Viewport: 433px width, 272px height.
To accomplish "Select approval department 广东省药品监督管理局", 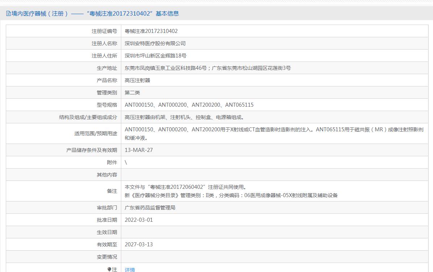I will 150,208.
